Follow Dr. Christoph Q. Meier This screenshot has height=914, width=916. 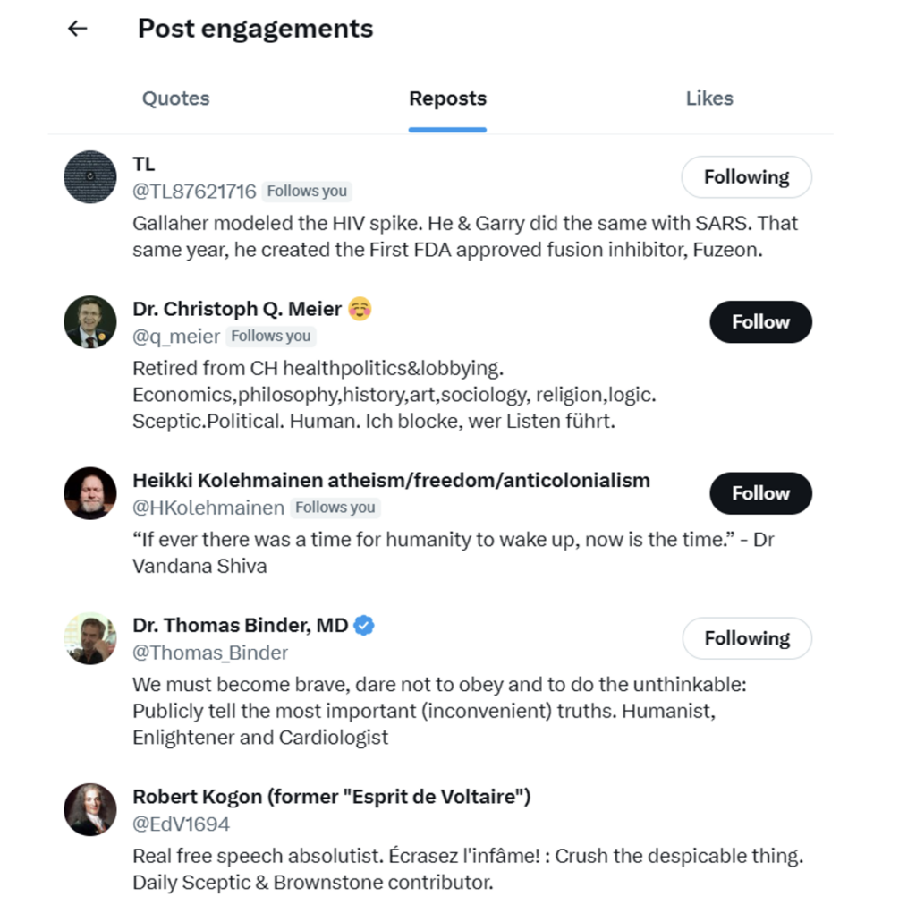[760, 322]
